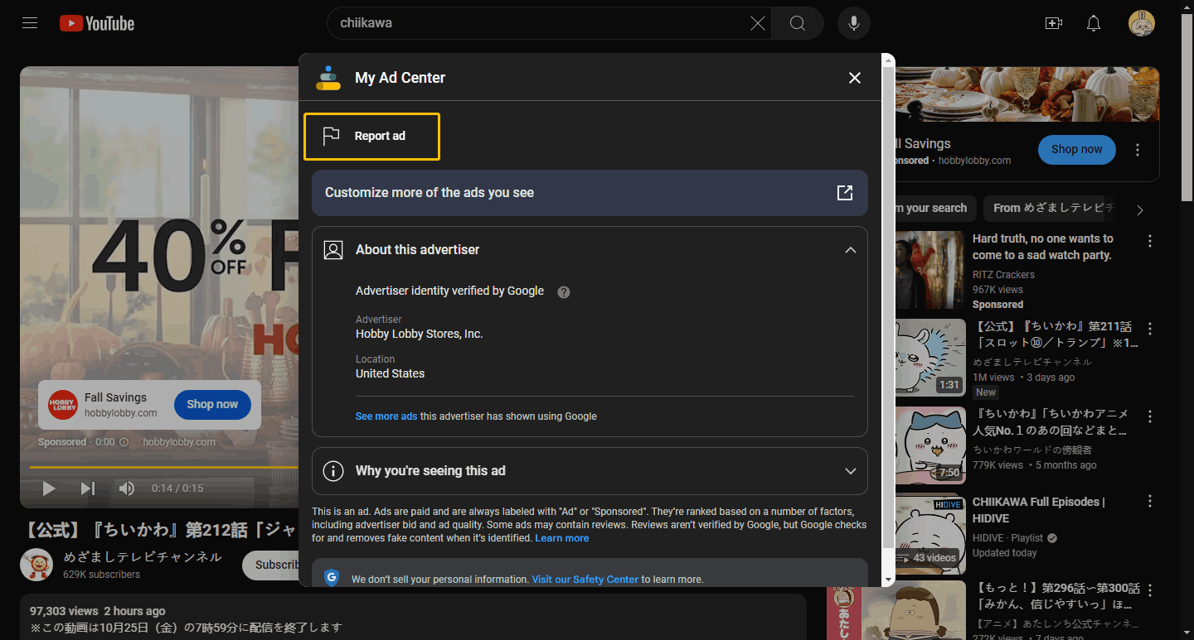This screenshot has height=640, width=1194.
Task: Open options for the 第211話 video
Action: [x=1150, y=329]
